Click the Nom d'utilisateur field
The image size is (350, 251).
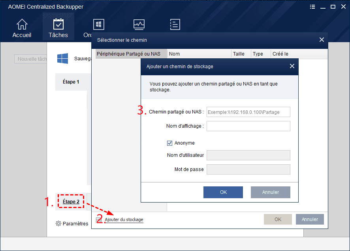(248, 155)
